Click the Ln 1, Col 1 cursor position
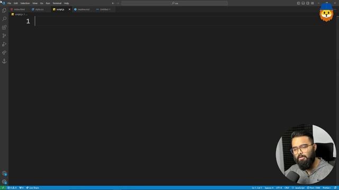Image resolution: width=339 pixels, height=190 pixels. click(257, 188)
